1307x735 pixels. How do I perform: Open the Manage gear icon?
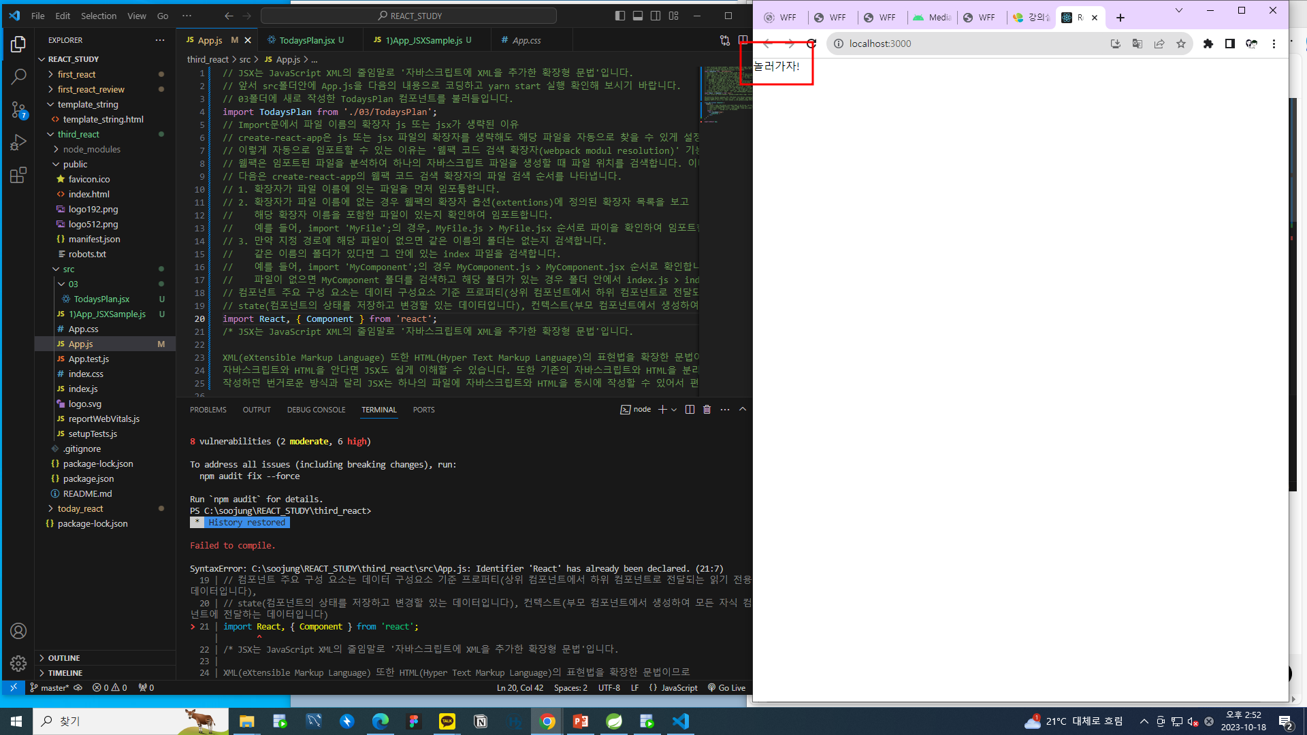point(18,663)
